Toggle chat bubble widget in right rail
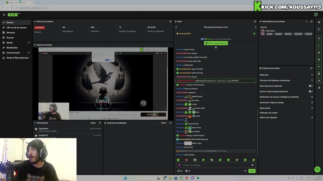This screenshot has height=181, width=323. tap(319, 60)
